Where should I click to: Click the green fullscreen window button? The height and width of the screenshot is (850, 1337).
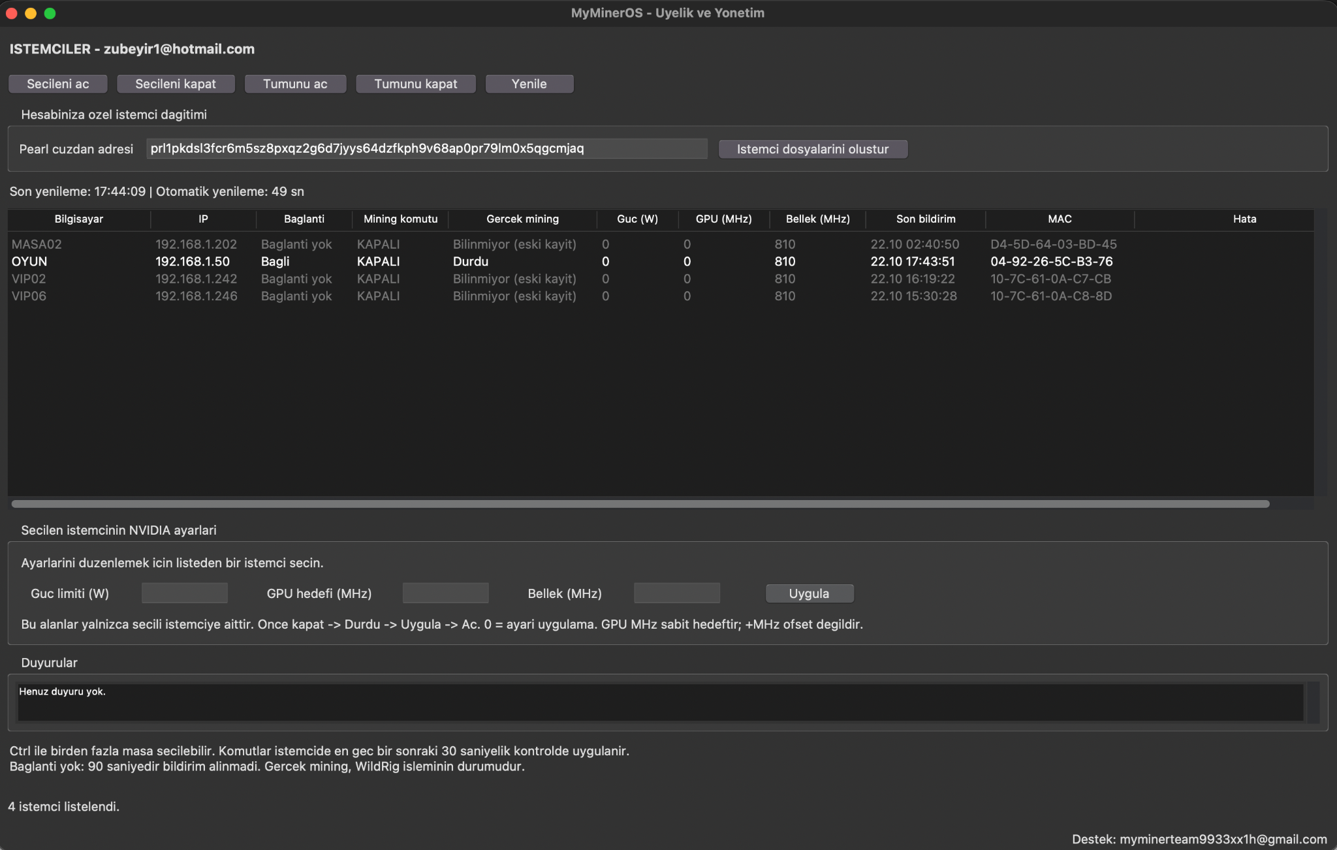(50, 13)
